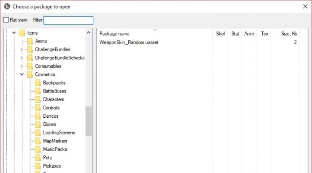The image size is (312, 173).
Task: Open the BattleBuses tree label
Action: 55,91
